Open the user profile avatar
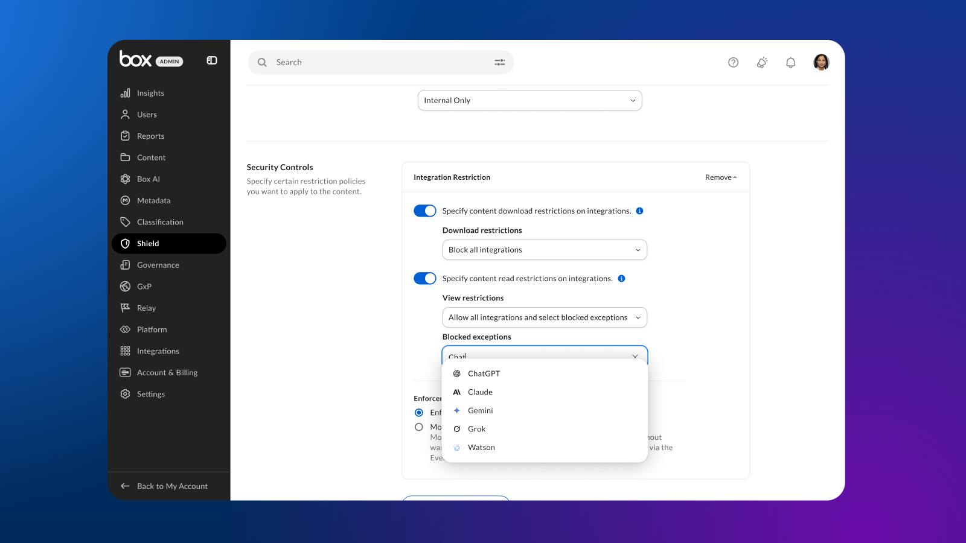Screen dimensions: 966x543 [x=821, y=62]
